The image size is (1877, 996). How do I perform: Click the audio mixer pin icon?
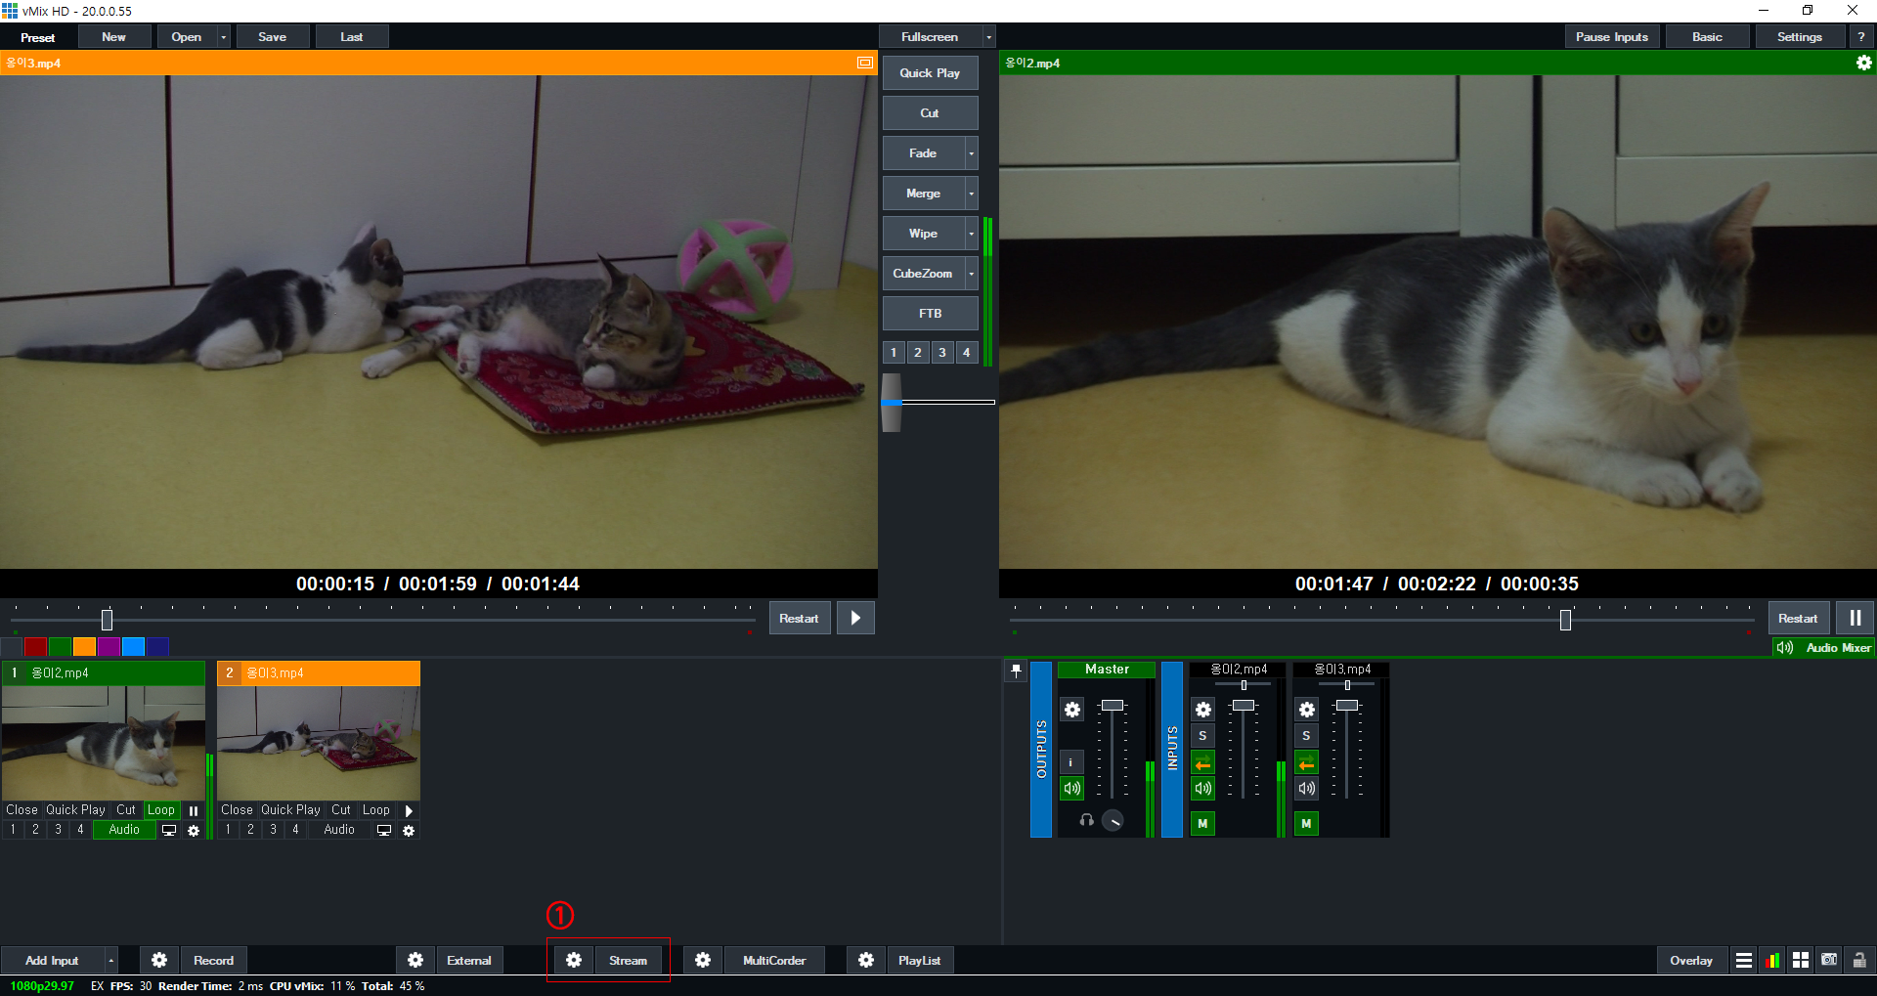[1016, 671]
